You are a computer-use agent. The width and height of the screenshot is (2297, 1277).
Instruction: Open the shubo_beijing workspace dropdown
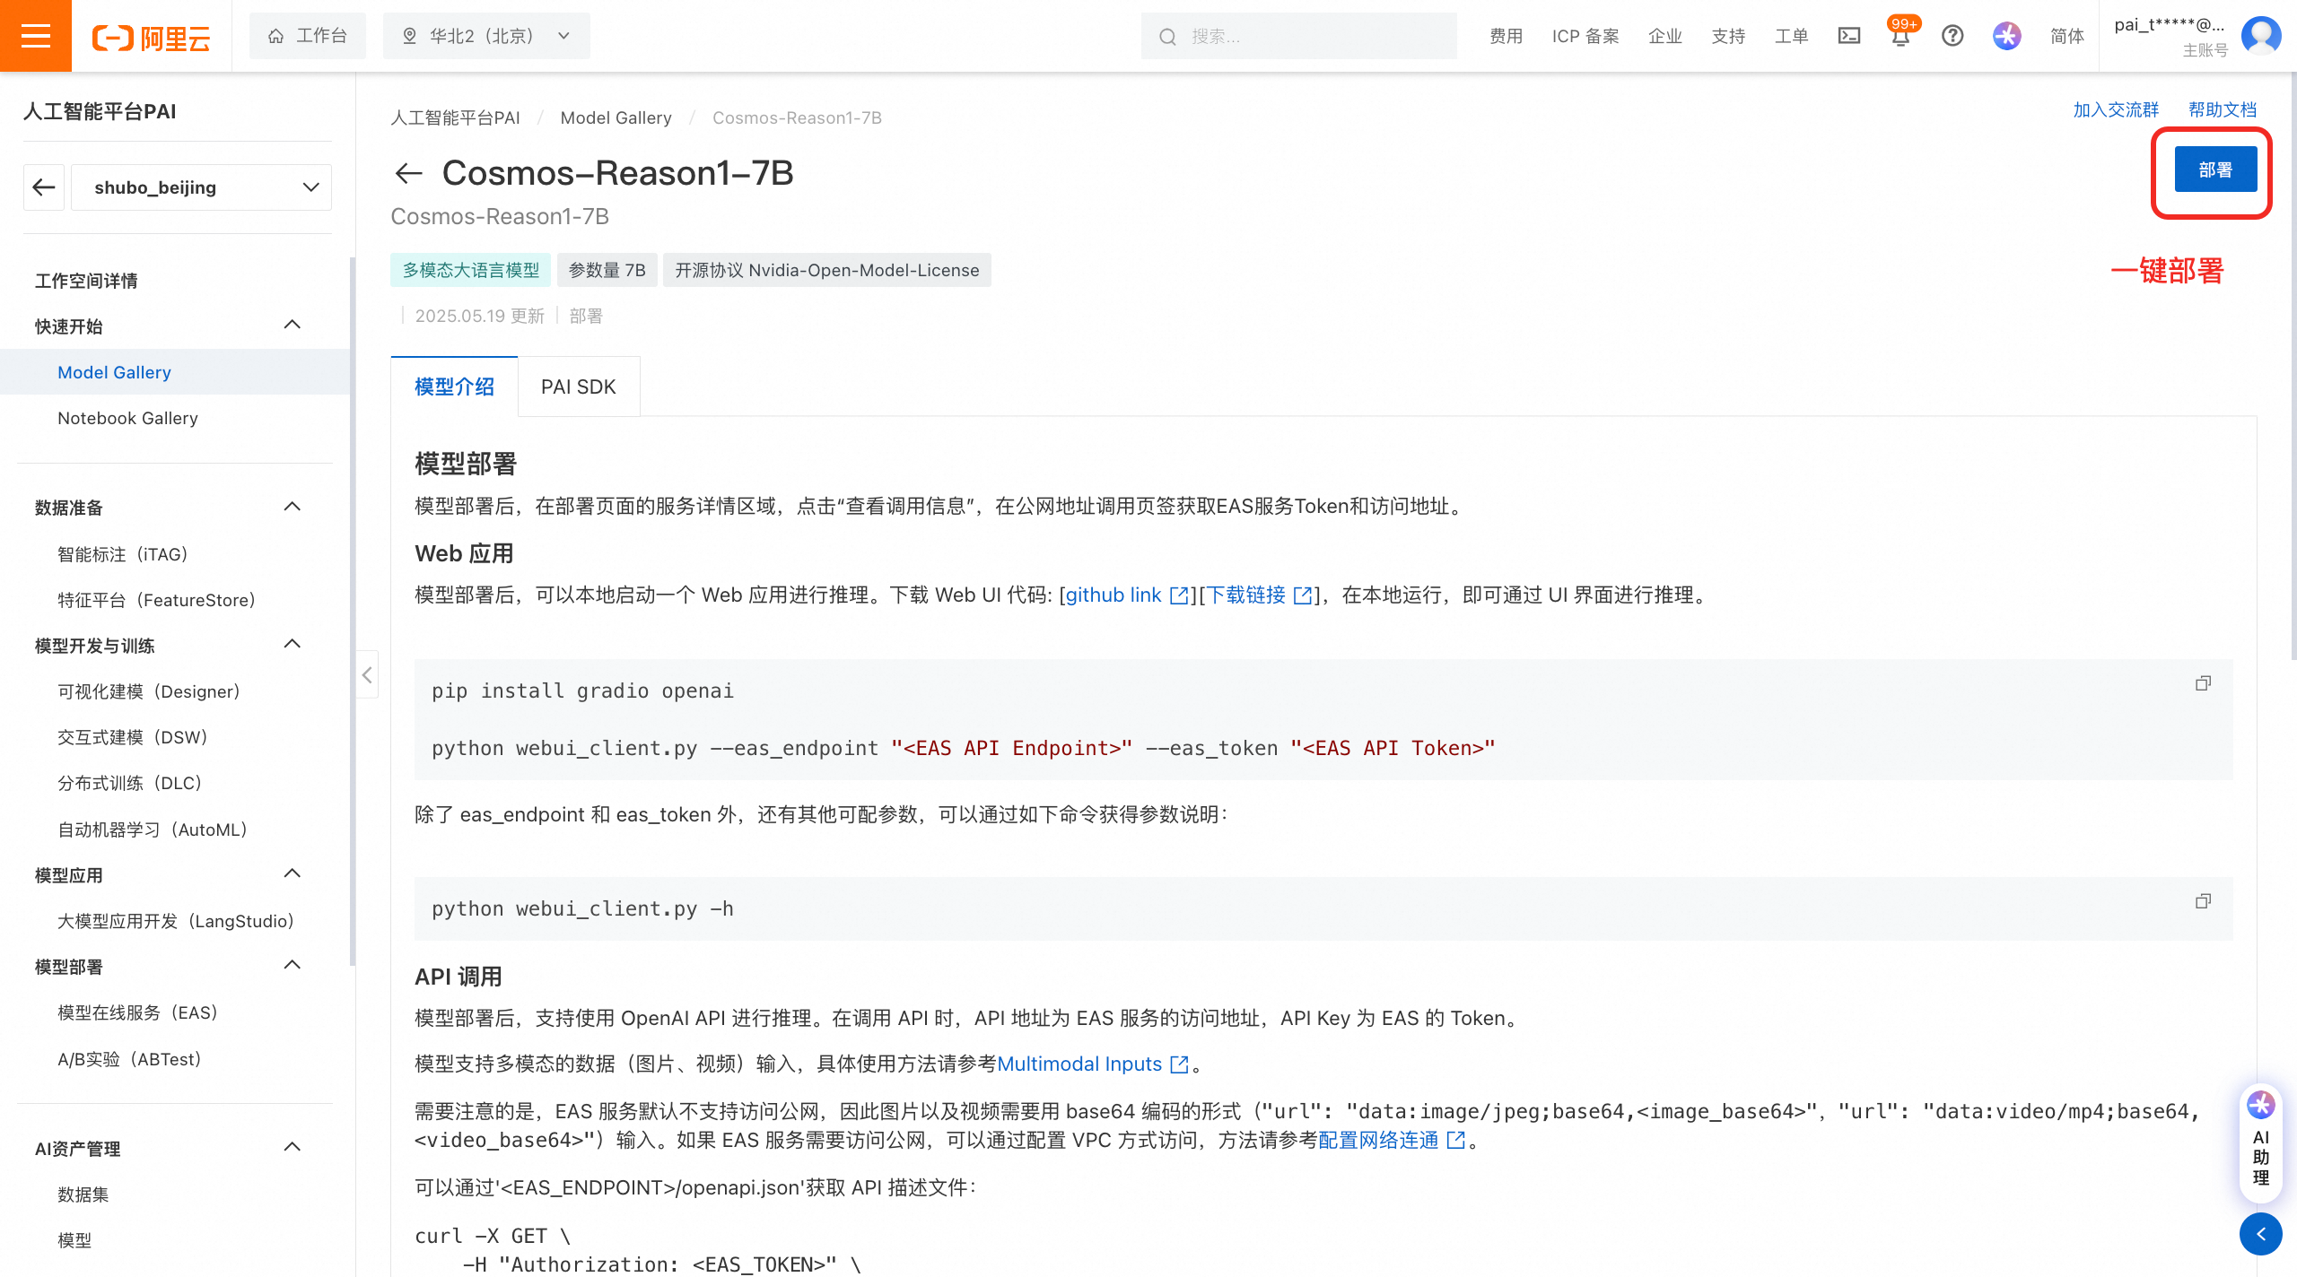pos(201,187)
